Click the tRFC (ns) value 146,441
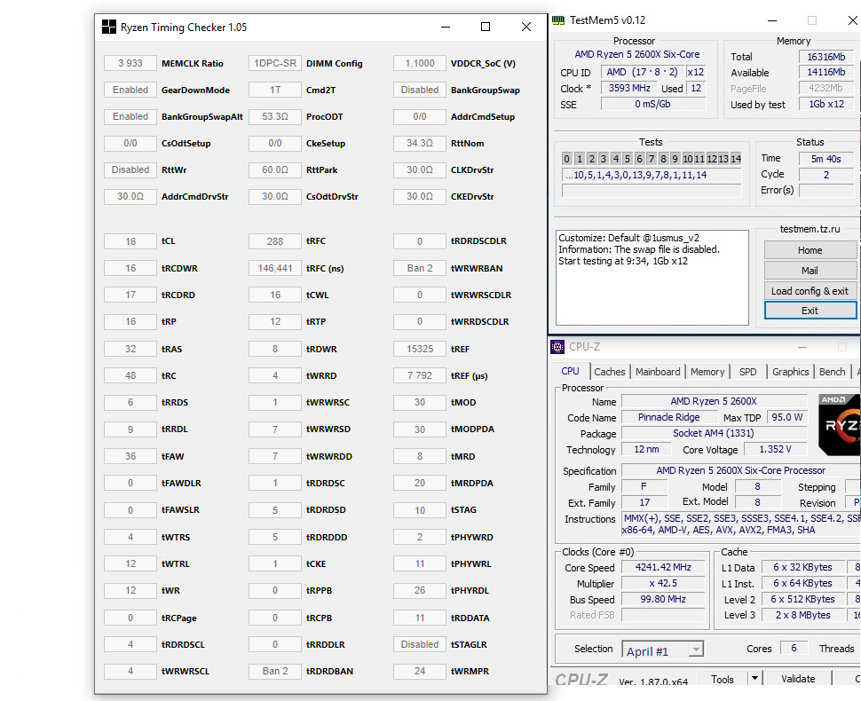This screenshot has height=701, width=861. click(275, 268)
